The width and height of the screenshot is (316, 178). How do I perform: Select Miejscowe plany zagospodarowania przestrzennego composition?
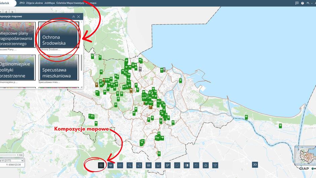coord(18,35)
